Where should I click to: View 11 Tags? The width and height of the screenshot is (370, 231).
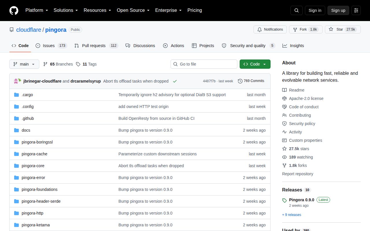pyautogui.click(x=86, y=64)
